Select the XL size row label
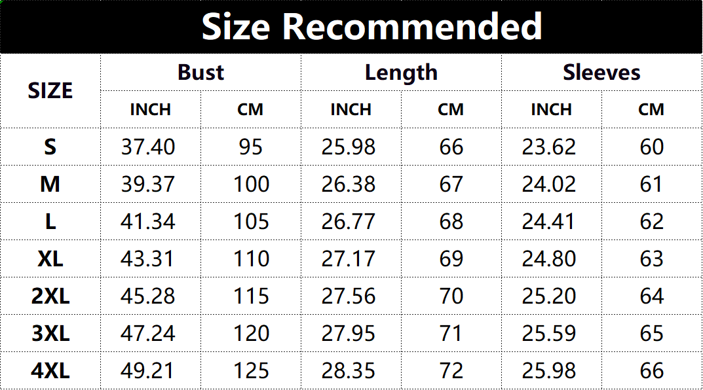The height and width of the screenshot is (390, 703). 50,258
